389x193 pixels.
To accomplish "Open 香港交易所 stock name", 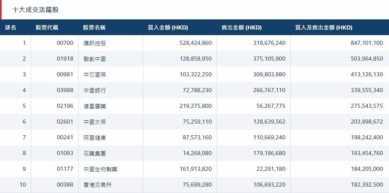I will (97, 185).
